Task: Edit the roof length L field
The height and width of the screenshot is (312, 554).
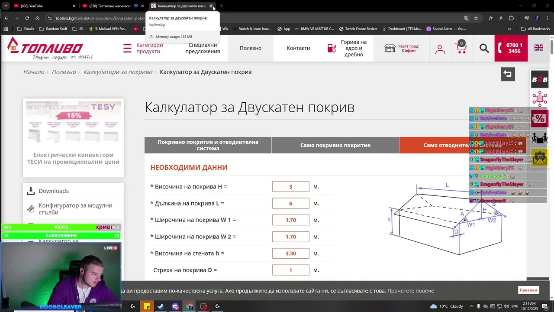Action: [291, 203]
